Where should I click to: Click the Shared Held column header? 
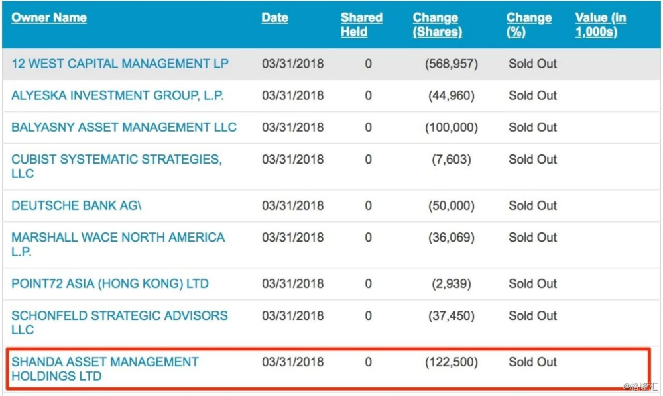click(361, 25)
